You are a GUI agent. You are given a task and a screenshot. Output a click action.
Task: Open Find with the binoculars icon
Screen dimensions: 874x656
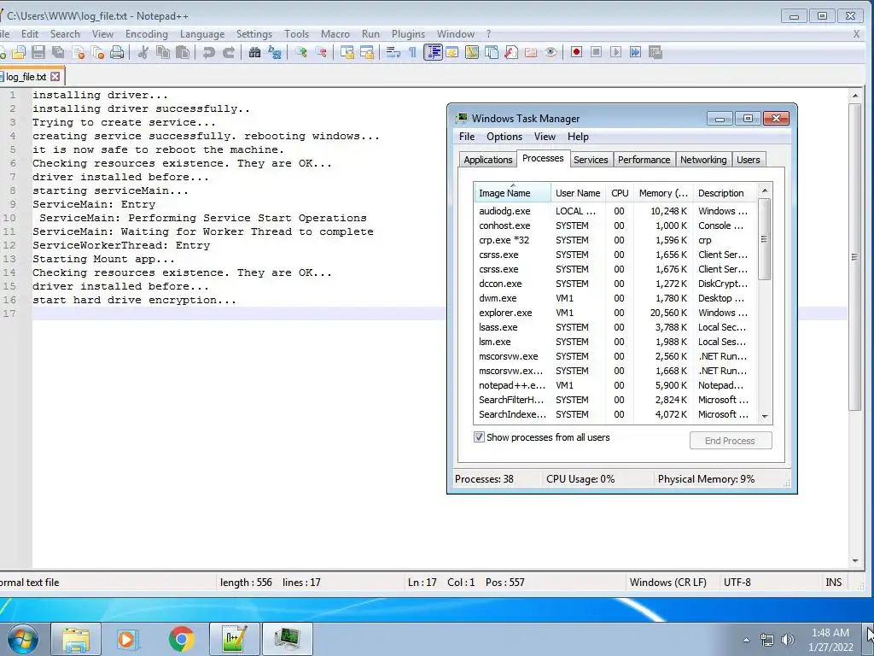pyautogui.click(x=254, y=52)
